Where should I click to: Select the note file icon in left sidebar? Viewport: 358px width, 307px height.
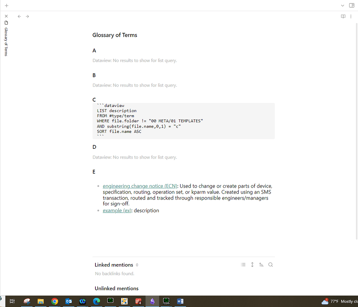(x=6, y=22)
